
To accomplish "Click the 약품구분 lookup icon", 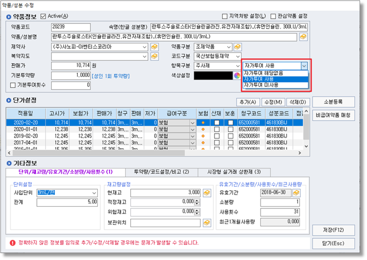I will pos(238,47).
